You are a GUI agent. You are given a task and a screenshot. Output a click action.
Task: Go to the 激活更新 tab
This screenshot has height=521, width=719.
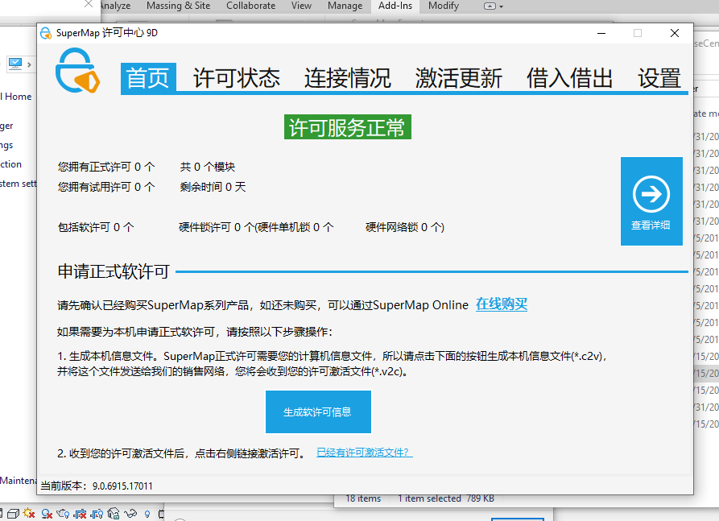tap(459, 78)
